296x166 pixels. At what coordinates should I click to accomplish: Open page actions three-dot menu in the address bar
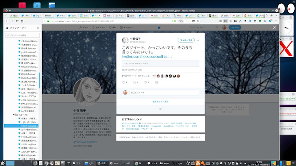(x=189, y=21)
